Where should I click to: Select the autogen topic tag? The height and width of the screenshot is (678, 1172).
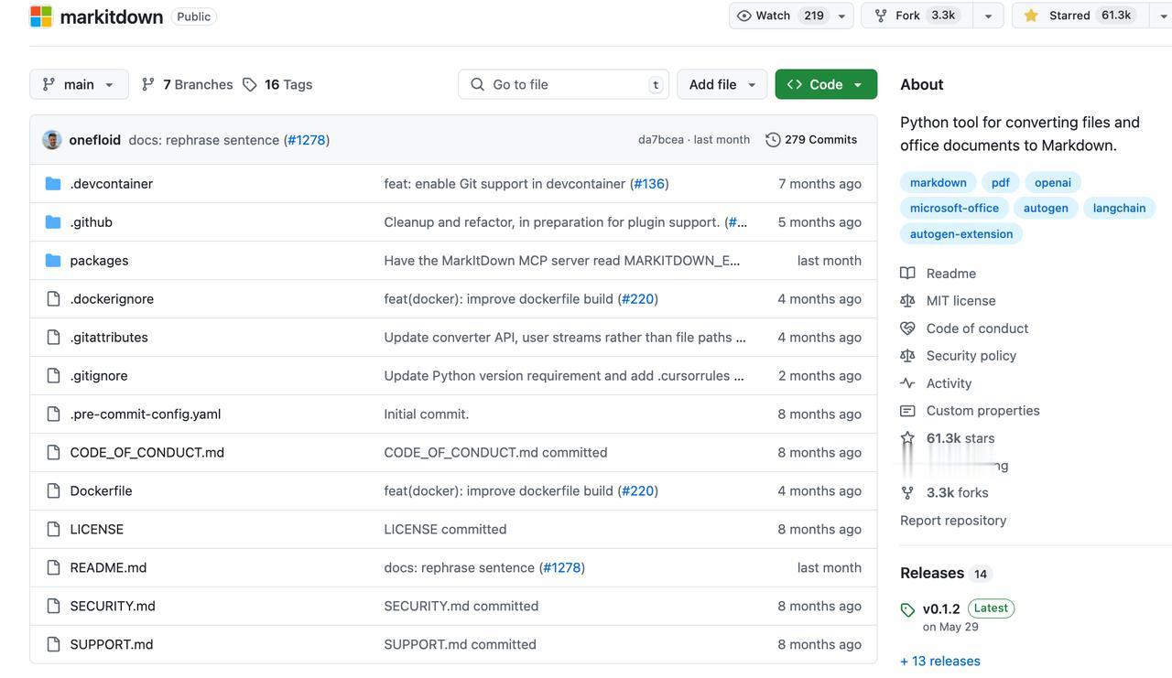pyautogui.click(x=1046, y=208)
